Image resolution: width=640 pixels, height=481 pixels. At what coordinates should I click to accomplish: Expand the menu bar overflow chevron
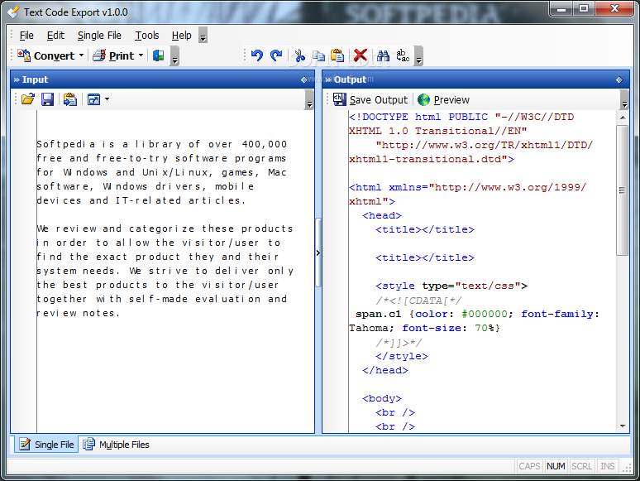click(203, 36)
